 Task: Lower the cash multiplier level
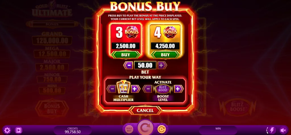coord(111,89)
